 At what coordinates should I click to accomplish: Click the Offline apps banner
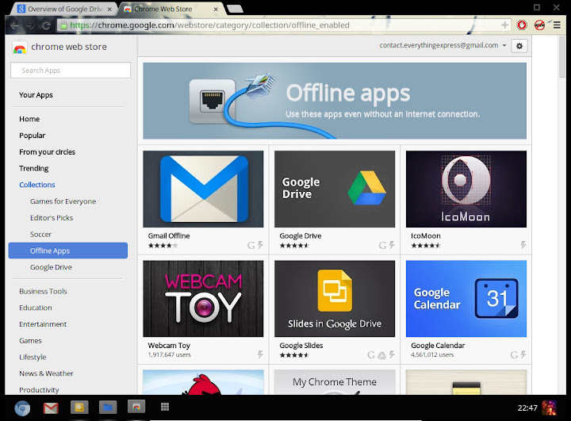click(x=335, y=101)
